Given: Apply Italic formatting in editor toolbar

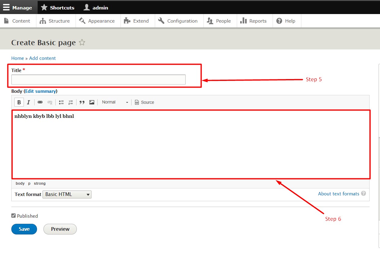Looking at the screenshot, I should 28,102.
